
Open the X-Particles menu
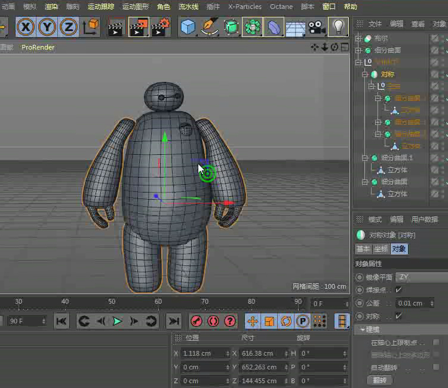(x=245, y=7)
